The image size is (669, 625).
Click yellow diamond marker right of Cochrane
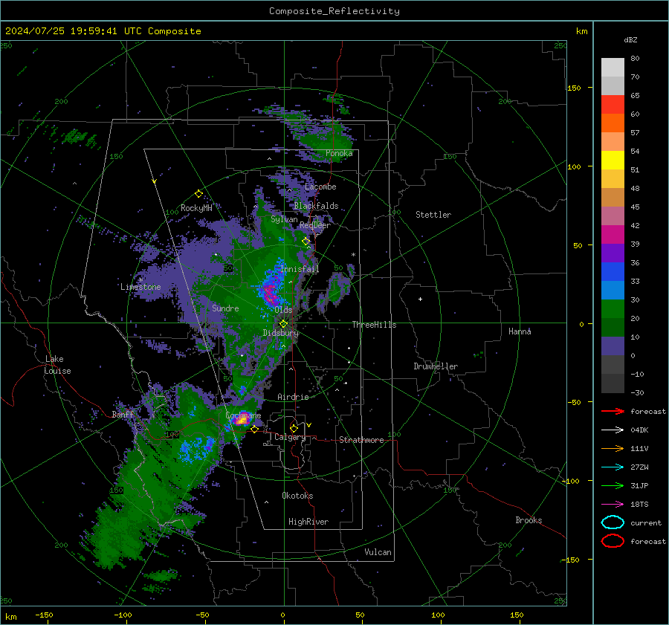click(254, 430)
